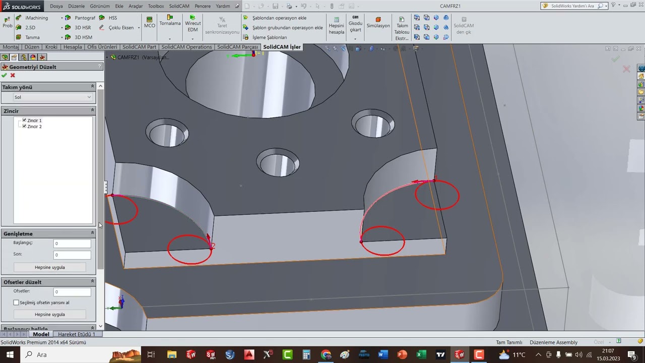Screen dimensions: 645x363
Task: Accept geometry with green checkmark
Action: (4, 75)
